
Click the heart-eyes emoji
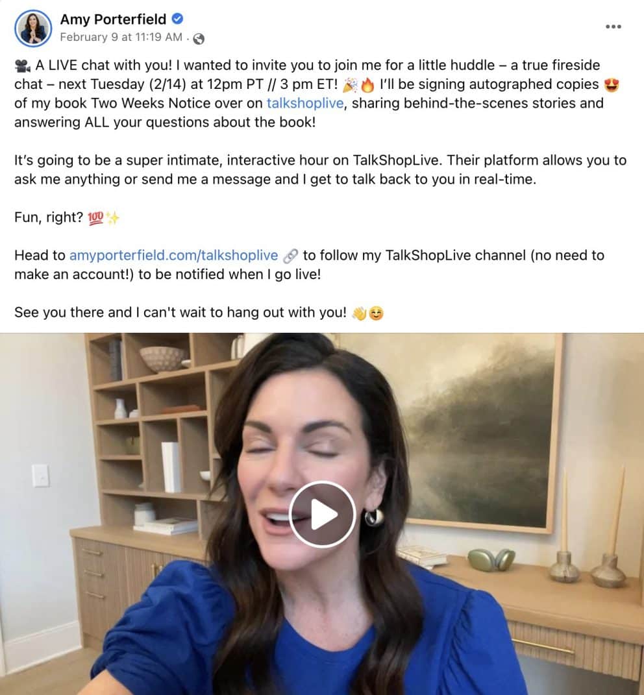coord(612,84)
